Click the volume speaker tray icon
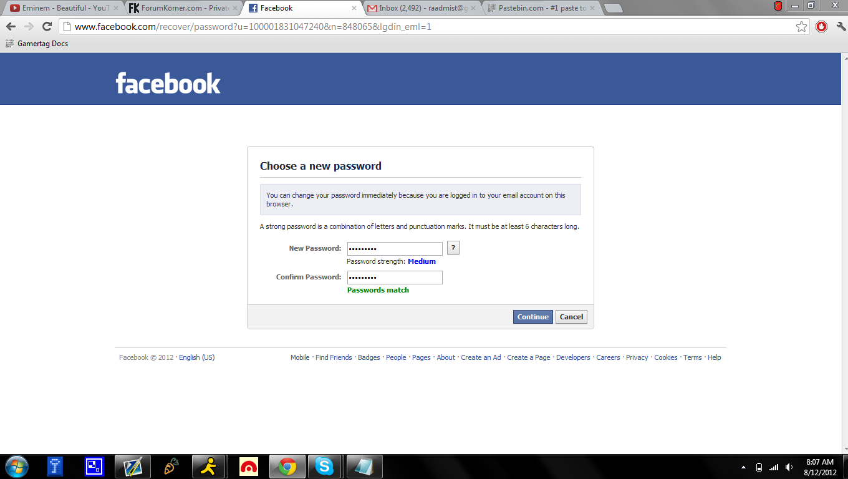 789,467
